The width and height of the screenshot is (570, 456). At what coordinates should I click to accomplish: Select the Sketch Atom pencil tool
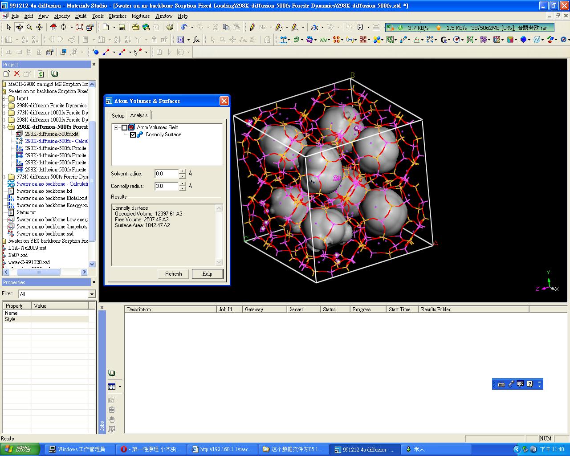point(252,27)
